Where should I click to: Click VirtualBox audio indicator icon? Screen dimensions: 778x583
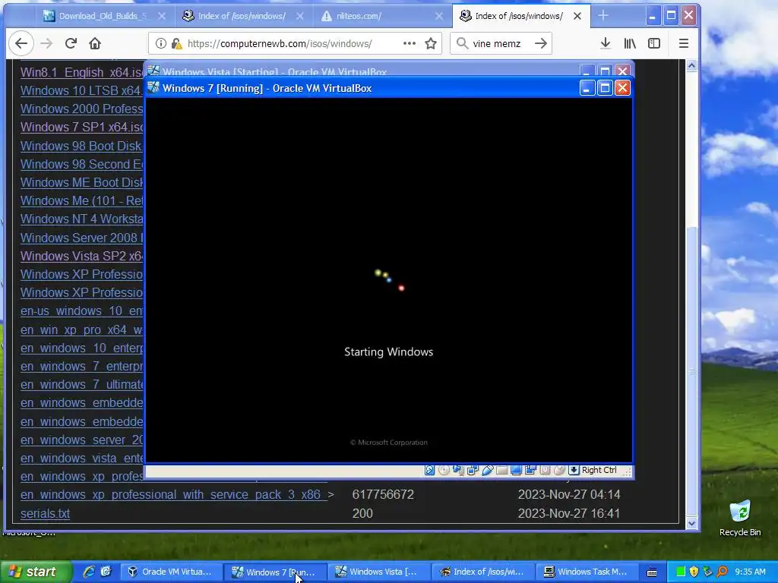tap(458, 470)
